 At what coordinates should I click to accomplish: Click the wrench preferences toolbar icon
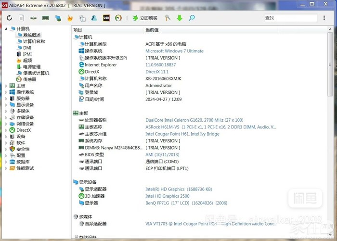point(168,18)
